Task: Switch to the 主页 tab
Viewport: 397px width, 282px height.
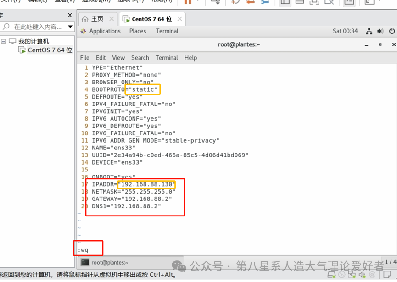Action: point(97,19)
